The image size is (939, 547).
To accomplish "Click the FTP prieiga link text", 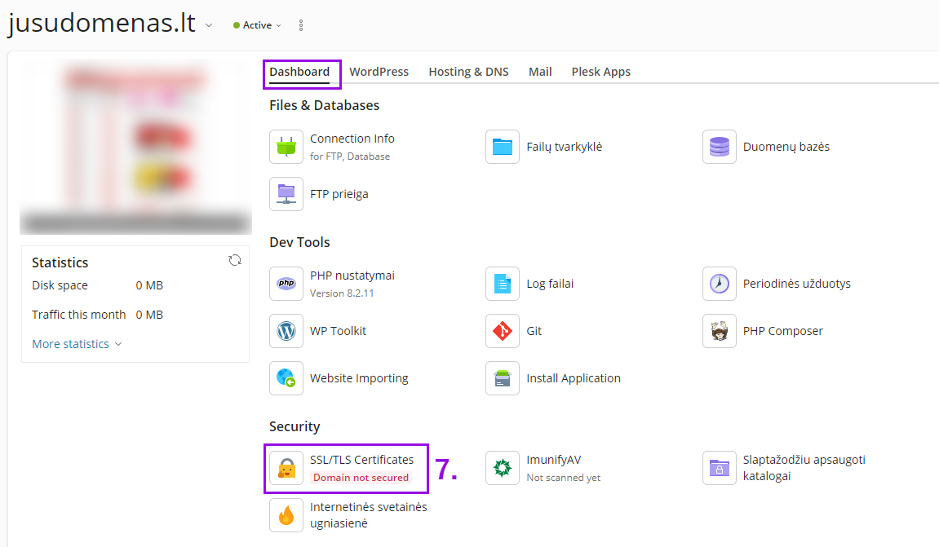I will point(339,194).
